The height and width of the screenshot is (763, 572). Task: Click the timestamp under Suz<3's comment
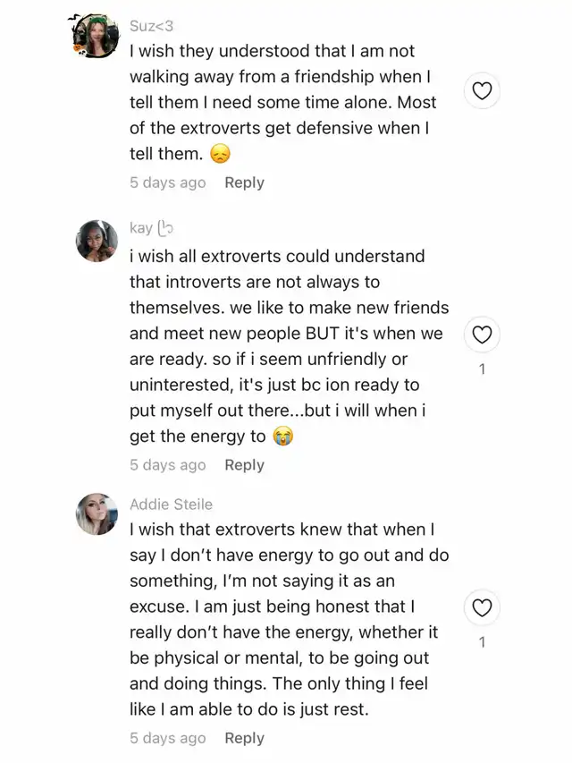(x=167, y=182)
